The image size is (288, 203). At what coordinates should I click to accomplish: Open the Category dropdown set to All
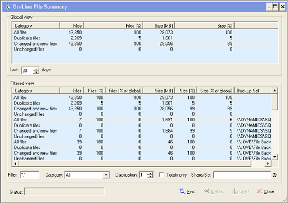pyautogui.click(x=106, y=175)
